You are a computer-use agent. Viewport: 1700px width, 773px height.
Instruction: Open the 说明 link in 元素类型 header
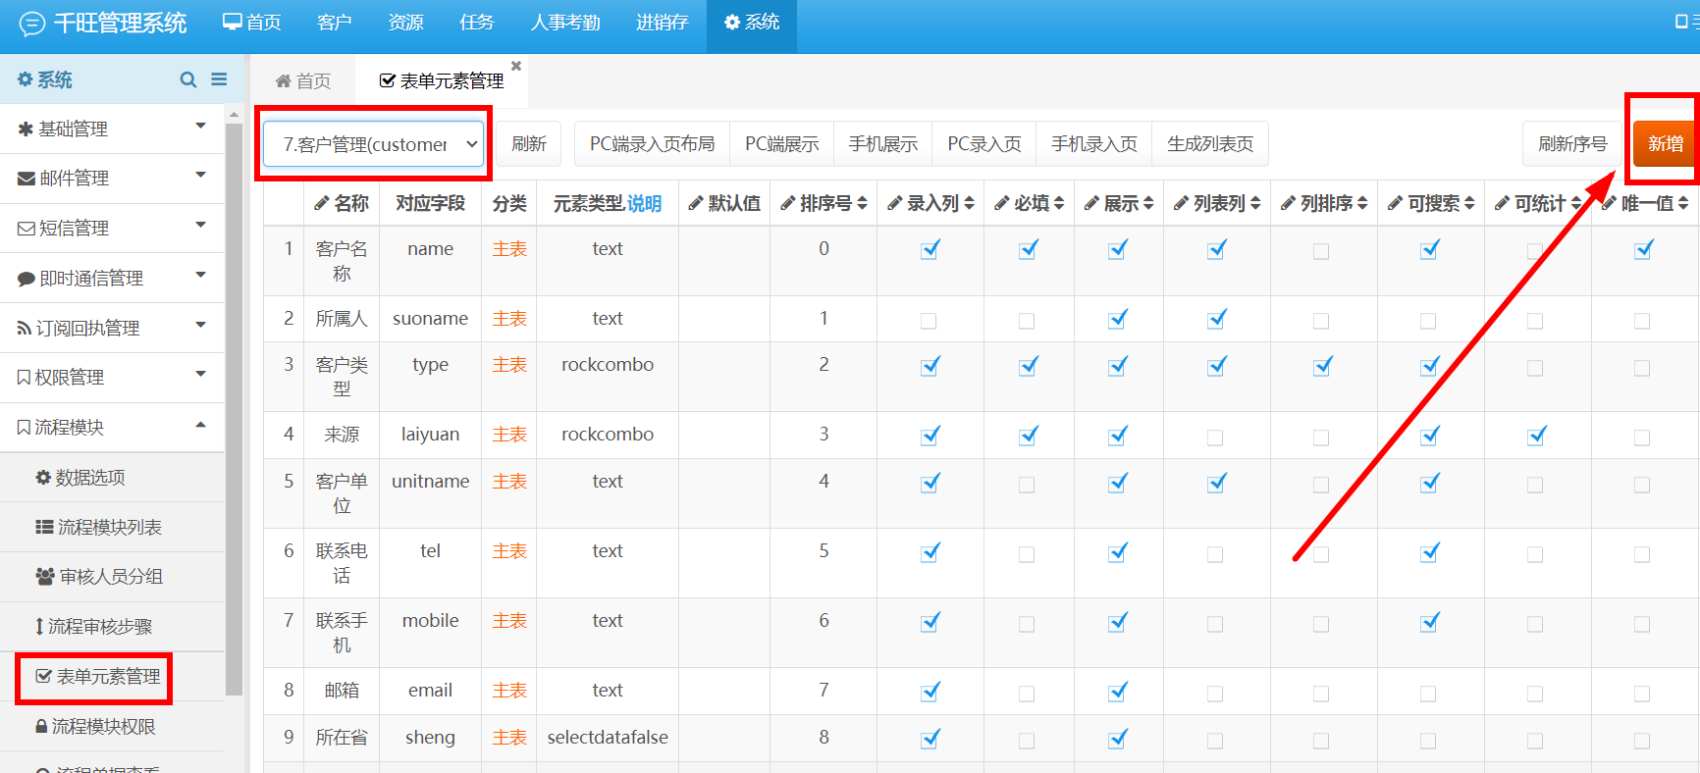pyautogui.click(x=644, y=203)
